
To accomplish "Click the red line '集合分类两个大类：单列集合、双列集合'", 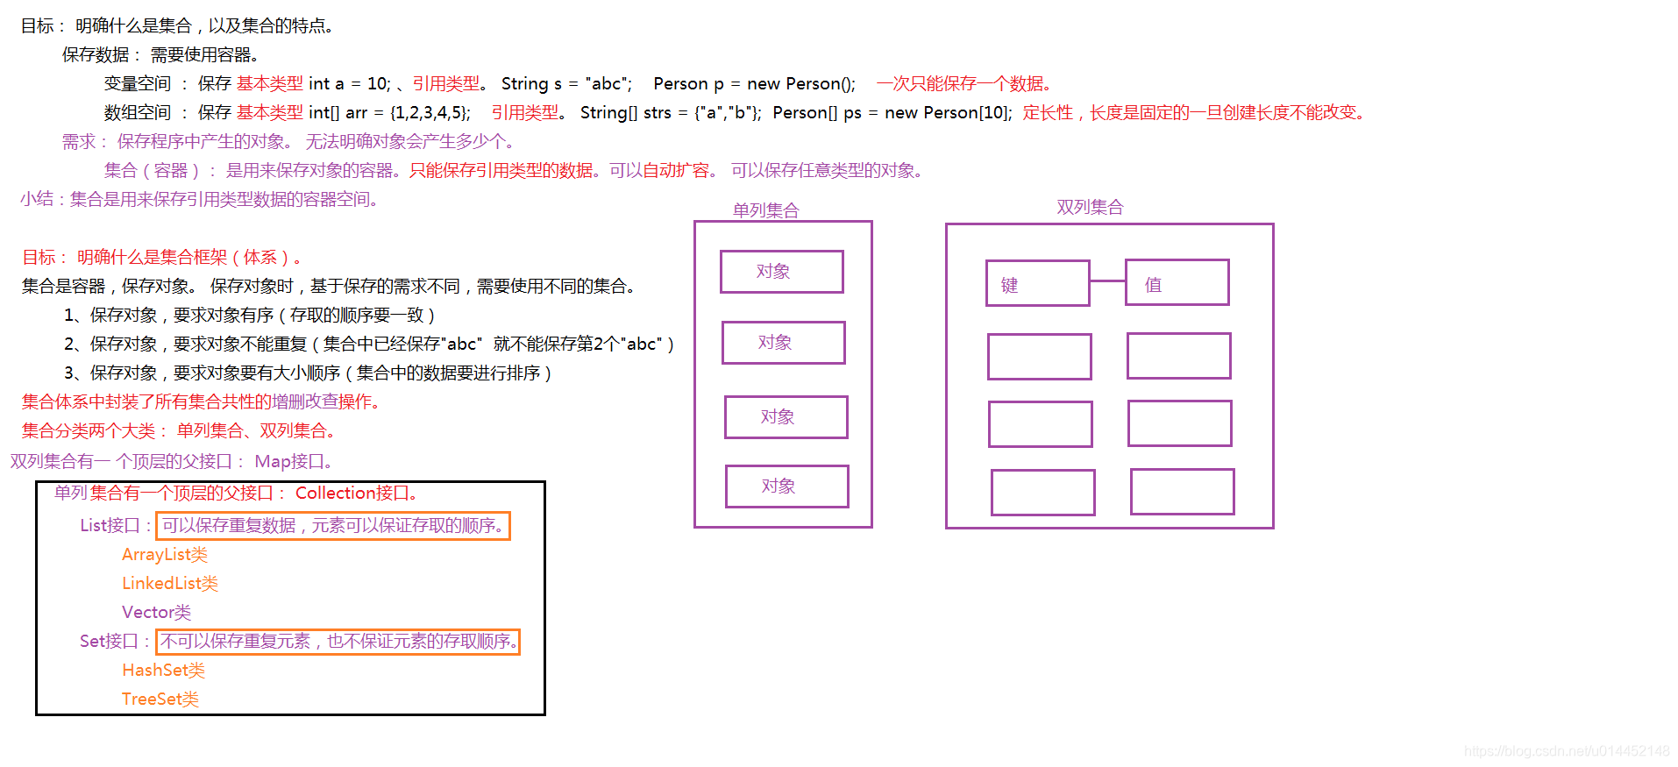I will click(x=179, y=431).
